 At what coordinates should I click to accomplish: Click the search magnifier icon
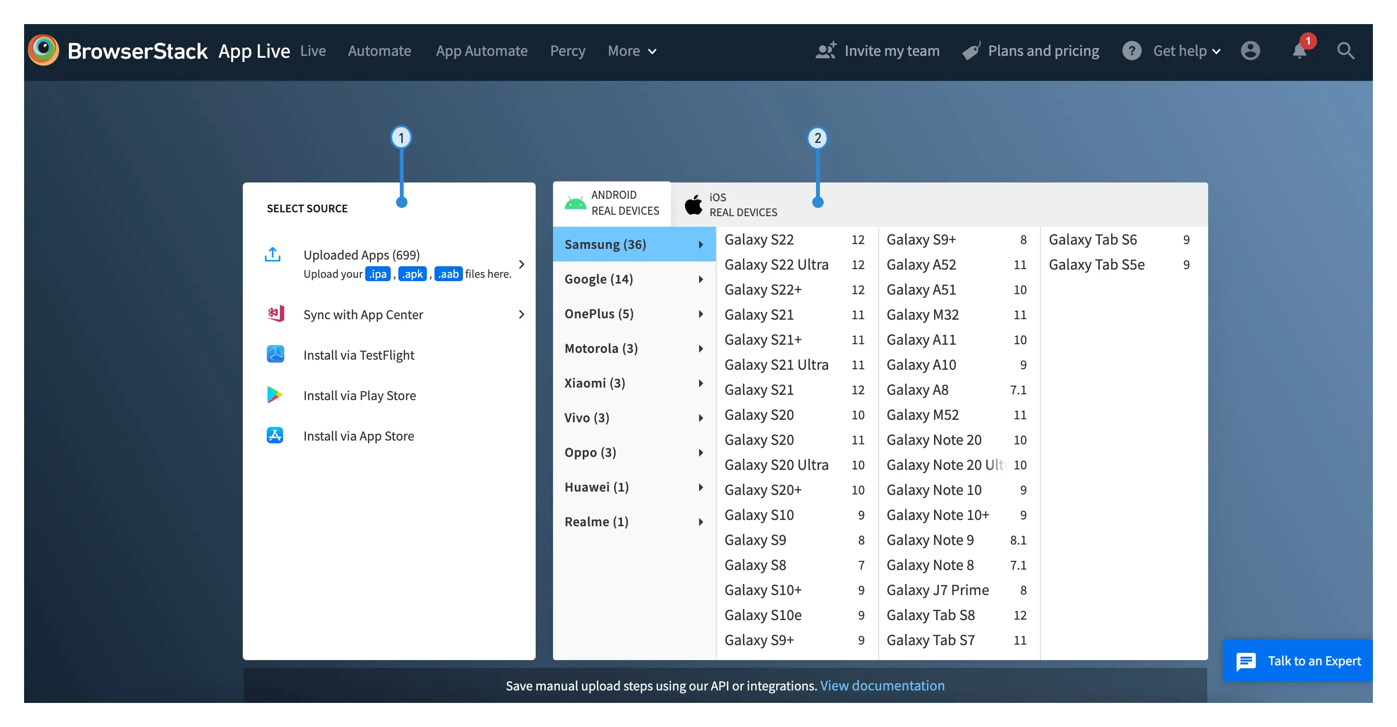coord(1345,51)
